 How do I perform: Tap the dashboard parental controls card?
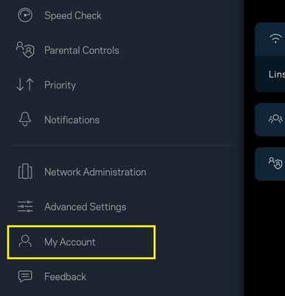click(270, 164)
